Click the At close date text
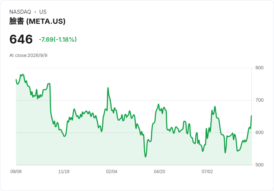The width and height of the screenshot is (274, 191). (x=28, y=55)
